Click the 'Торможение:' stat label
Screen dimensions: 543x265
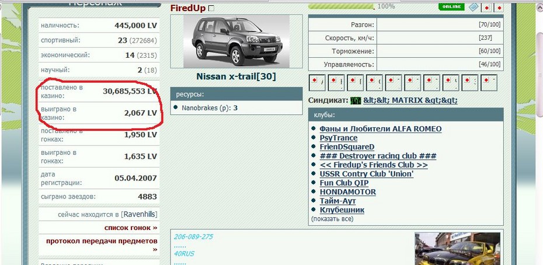point(353,51)
